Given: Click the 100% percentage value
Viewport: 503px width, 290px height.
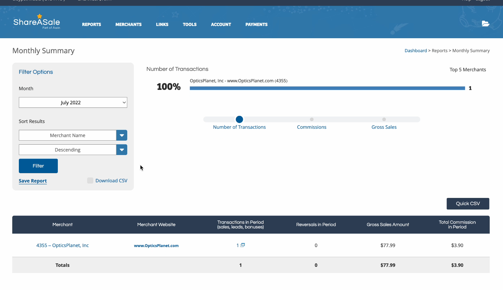Looking at the screenshot, I should [169, 87].
